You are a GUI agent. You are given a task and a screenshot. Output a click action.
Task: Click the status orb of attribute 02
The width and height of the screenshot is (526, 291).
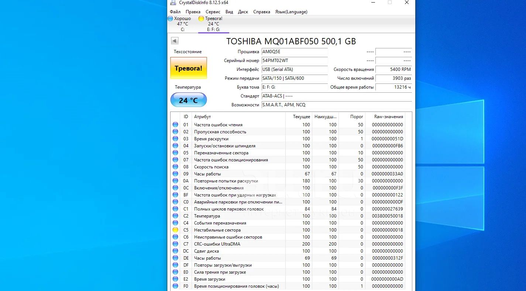click(175, 131)
